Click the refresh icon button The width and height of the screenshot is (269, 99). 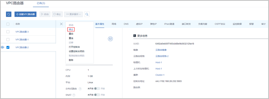[x=9, y=14]
